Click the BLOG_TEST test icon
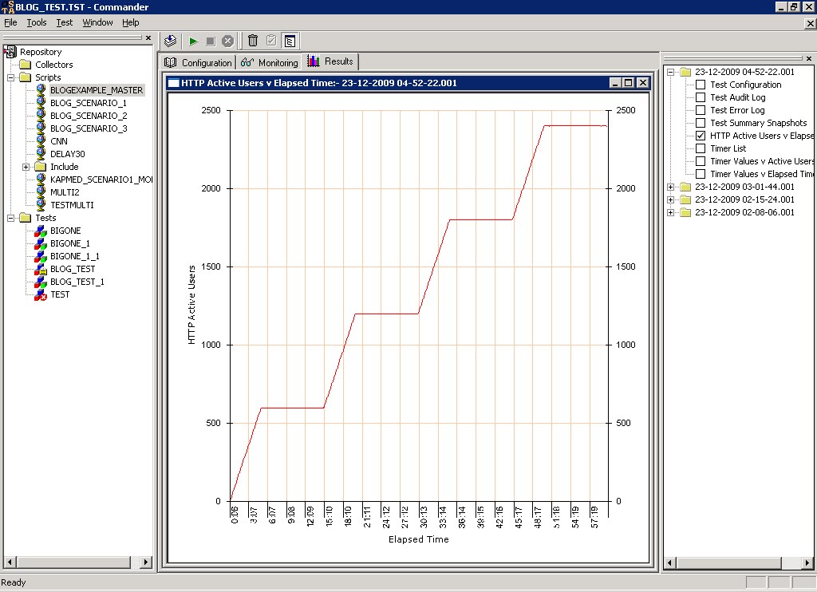Image resolution: width=817 pixels, height=592 pixels. pos(41,269)
